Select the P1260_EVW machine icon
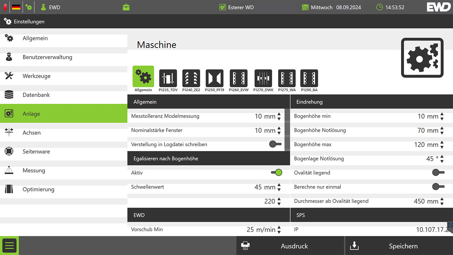453x255 pixels. pyautogui.click(x=239, y=79)
